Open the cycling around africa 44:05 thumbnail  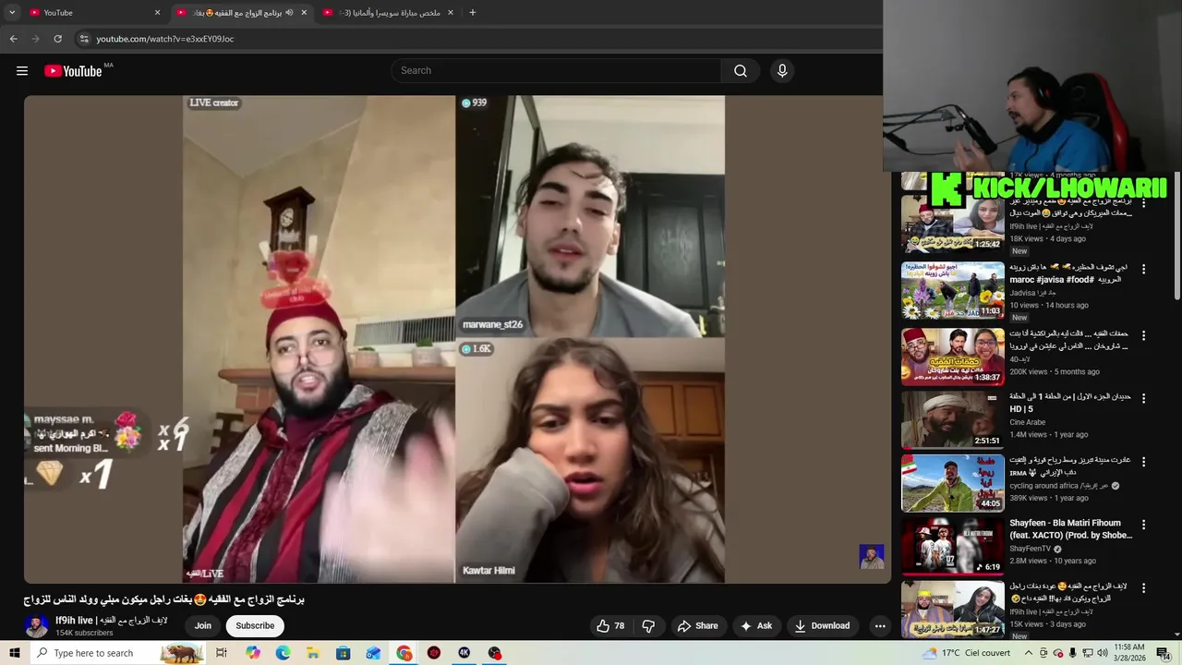(952, 482)
